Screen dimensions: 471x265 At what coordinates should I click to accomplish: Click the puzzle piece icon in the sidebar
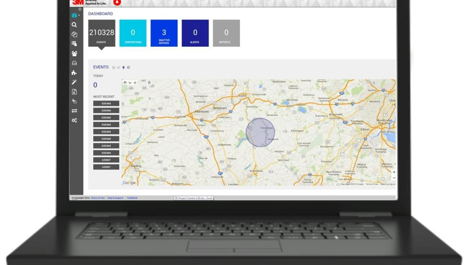coord(74,72)
